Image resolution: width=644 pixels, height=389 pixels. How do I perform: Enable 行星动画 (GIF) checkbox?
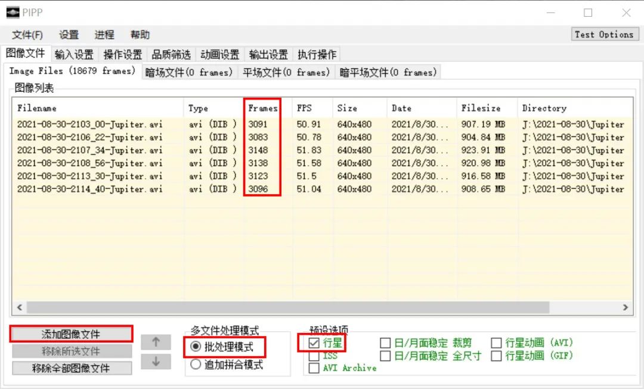tap(496, 356)
